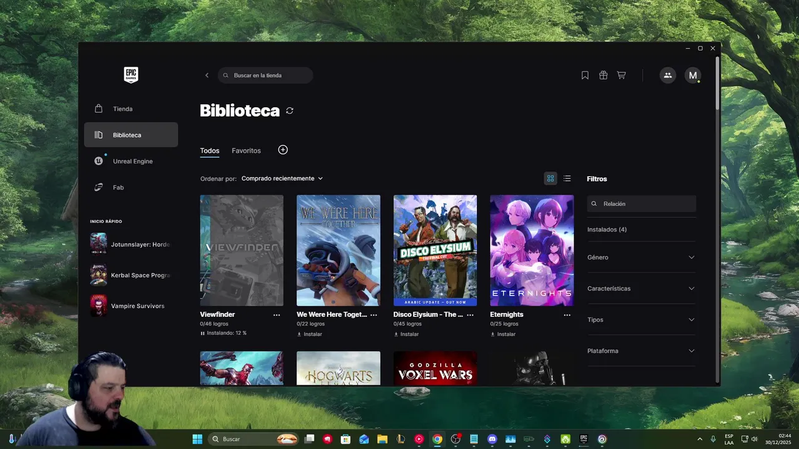799x449 pixels.
Task: Open Viewfinder cover thumbnail
Action: click(x=242, y=251)
